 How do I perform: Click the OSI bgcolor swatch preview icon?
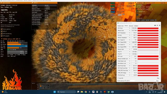[156, 20]
